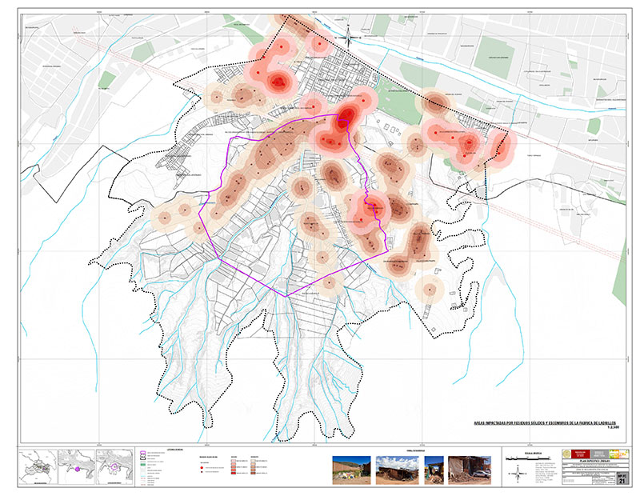Click the graphic scale bar in the footer
Screen dimensions: 640x496
pos(528,459)
